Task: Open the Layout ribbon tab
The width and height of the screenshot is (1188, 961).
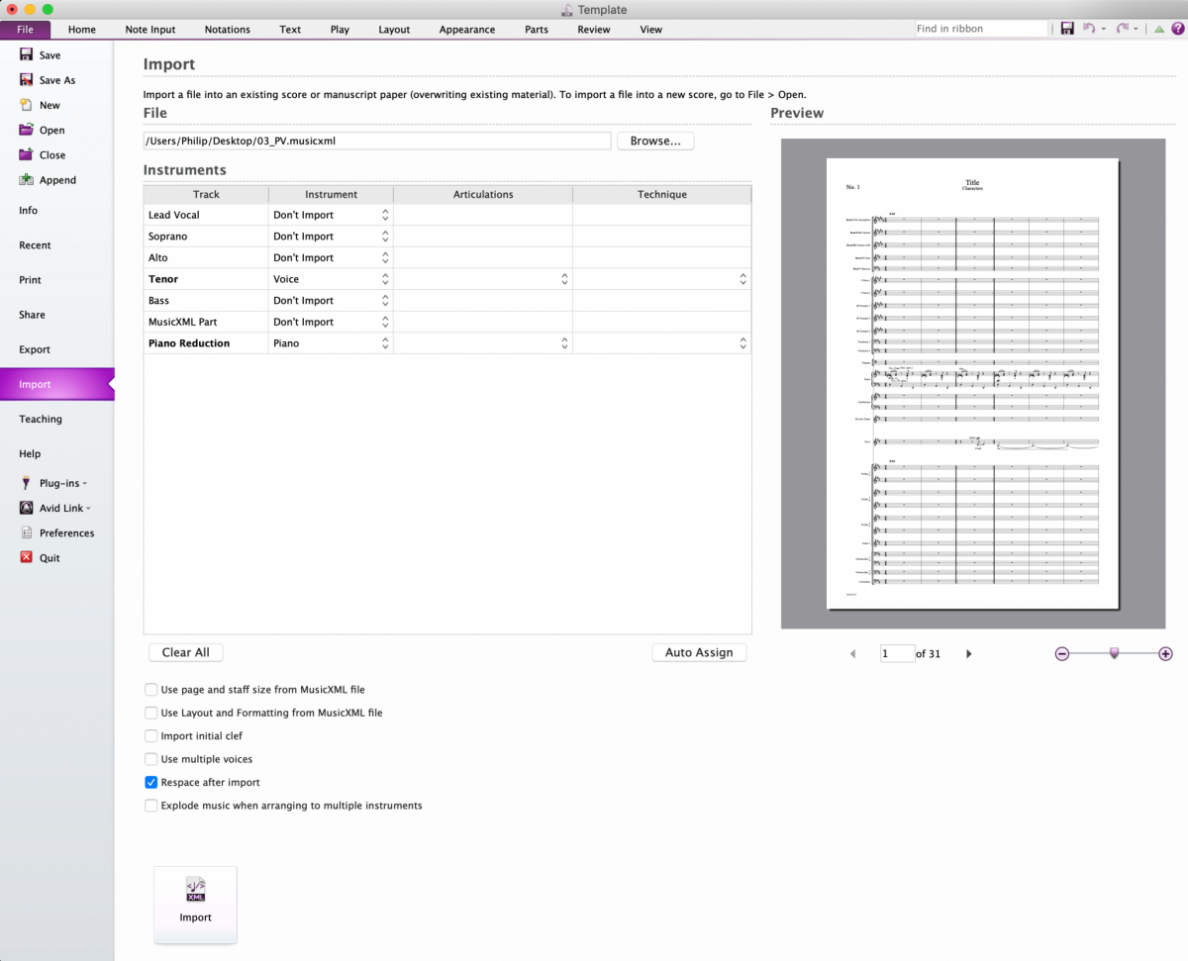Action: click(394, 30)
